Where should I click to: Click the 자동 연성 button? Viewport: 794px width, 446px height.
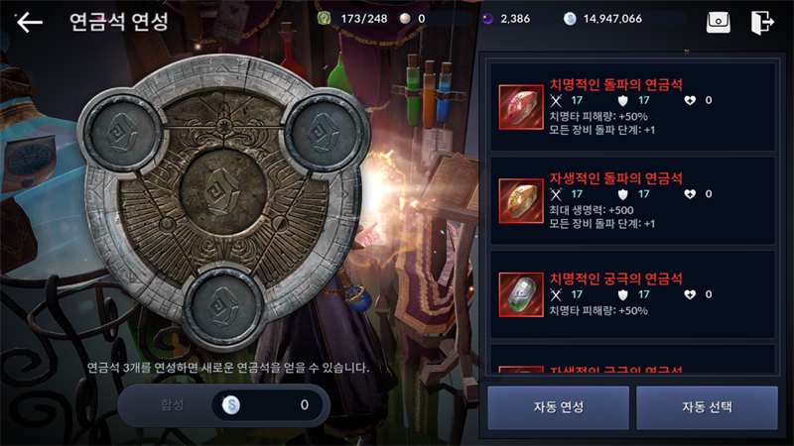pyautogui.click(x=558, y=407)
